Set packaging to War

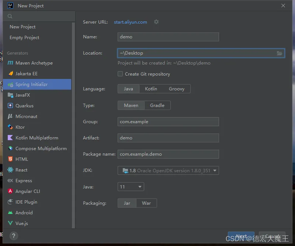tap(146, 203)
